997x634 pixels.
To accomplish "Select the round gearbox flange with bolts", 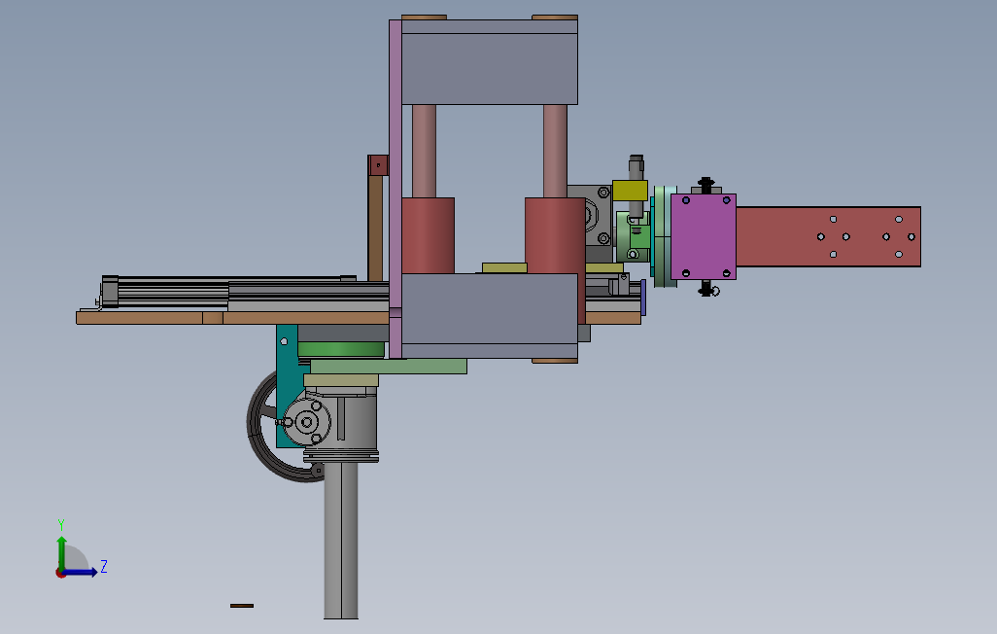I will 306,422.
